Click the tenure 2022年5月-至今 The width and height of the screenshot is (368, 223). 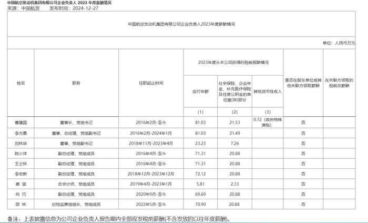pyautogui.click(x=151, y=205)
